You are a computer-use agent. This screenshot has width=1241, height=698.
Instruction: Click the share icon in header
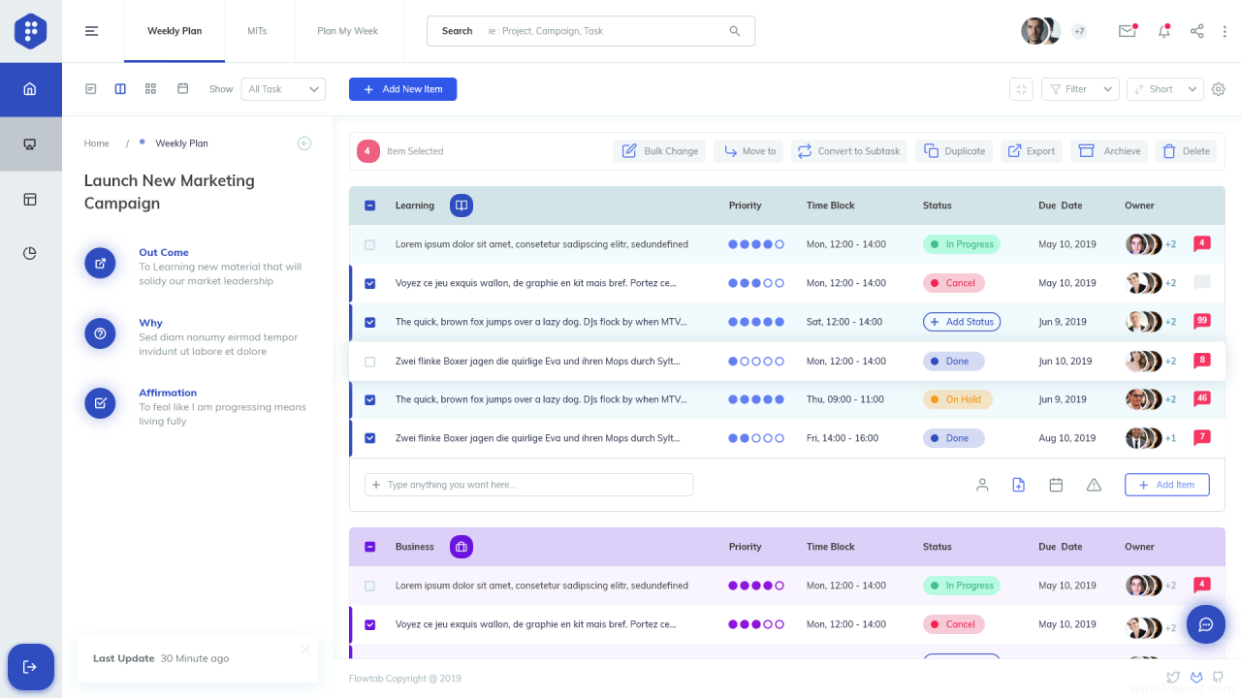(1196, 31)
